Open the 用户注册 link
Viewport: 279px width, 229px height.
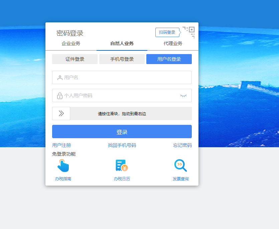click(61, 145)
